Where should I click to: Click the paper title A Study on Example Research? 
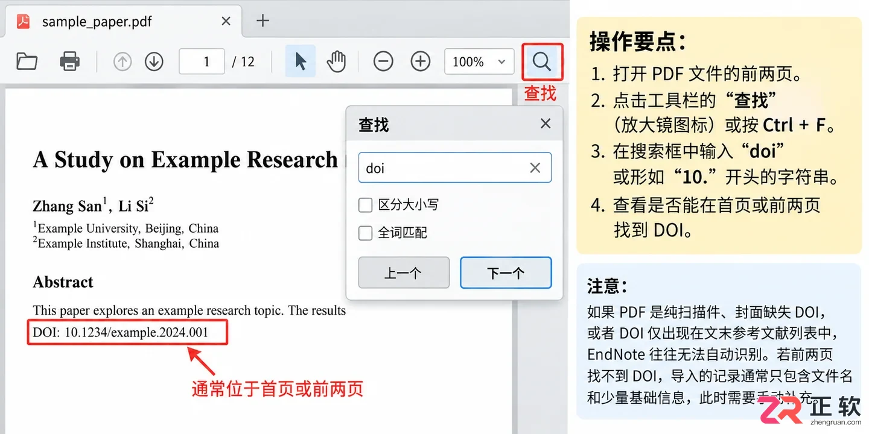point(186,160)
